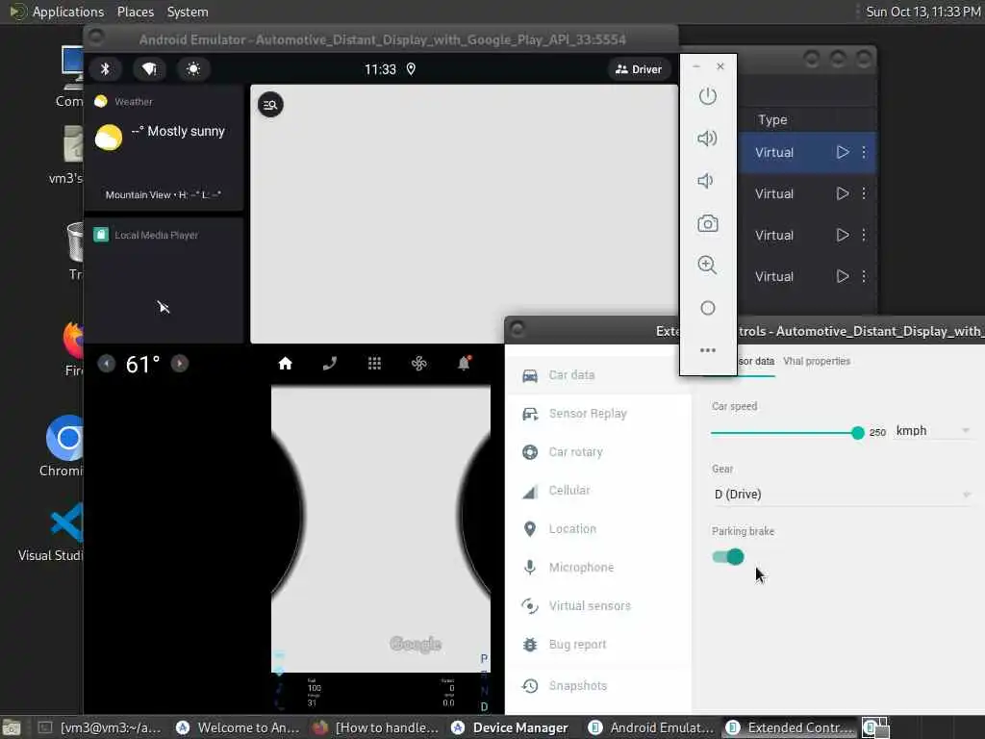Open notifications bell icon
The height and width of the screenshot is (739, 985).
coord(465,363)
